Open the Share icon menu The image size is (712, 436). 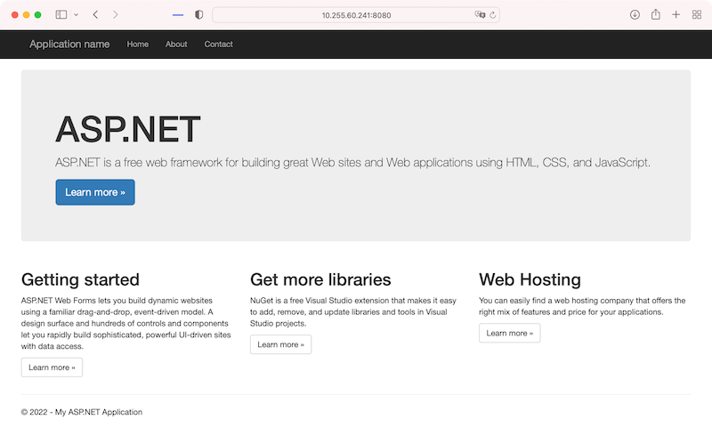tap(656, 14)
